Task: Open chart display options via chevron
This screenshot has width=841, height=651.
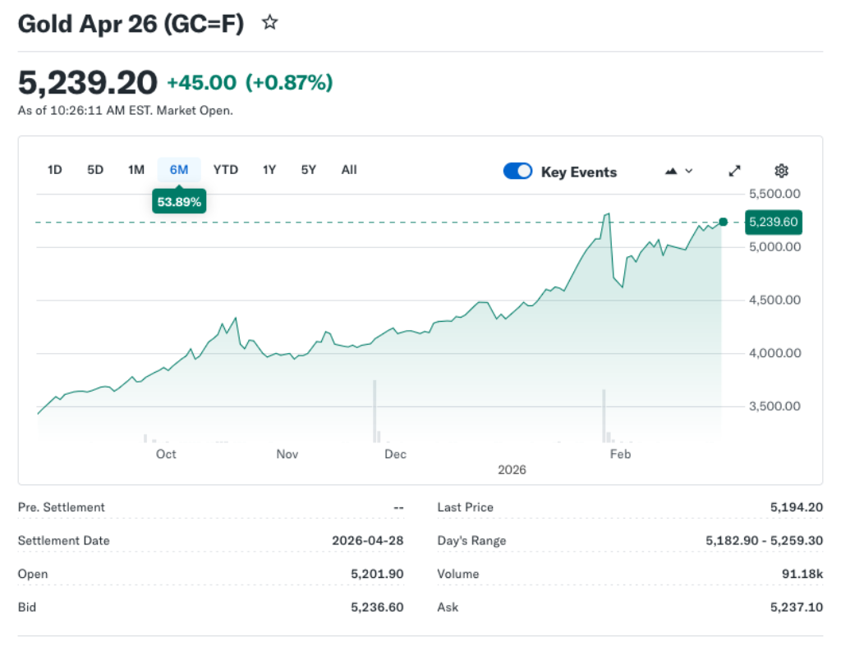Action: point(688,171)
